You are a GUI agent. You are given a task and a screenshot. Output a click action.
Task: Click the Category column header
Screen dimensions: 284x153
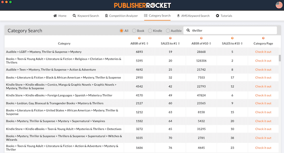tap(64, 44)
